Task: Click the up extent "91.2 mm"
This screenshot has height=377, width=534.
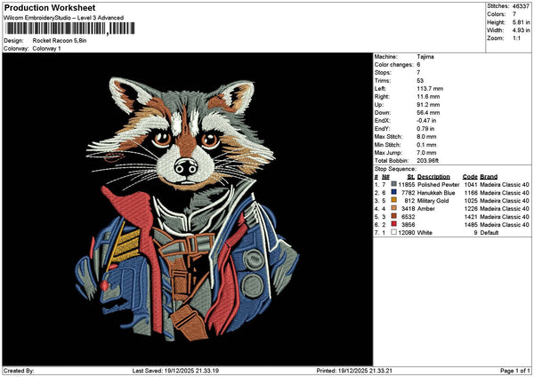Action: (428, 105)
